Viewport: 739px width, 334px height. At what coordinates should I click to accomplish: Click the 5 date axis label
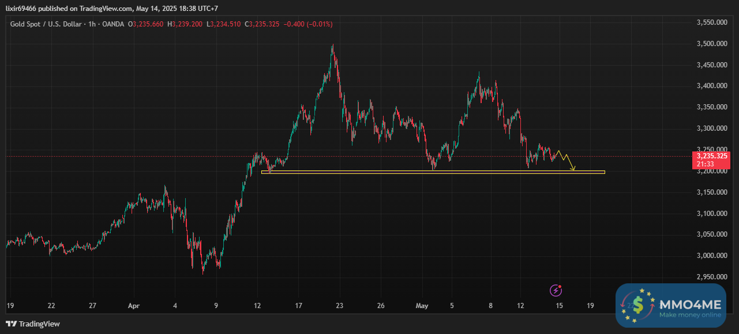(x=452, y=306)
